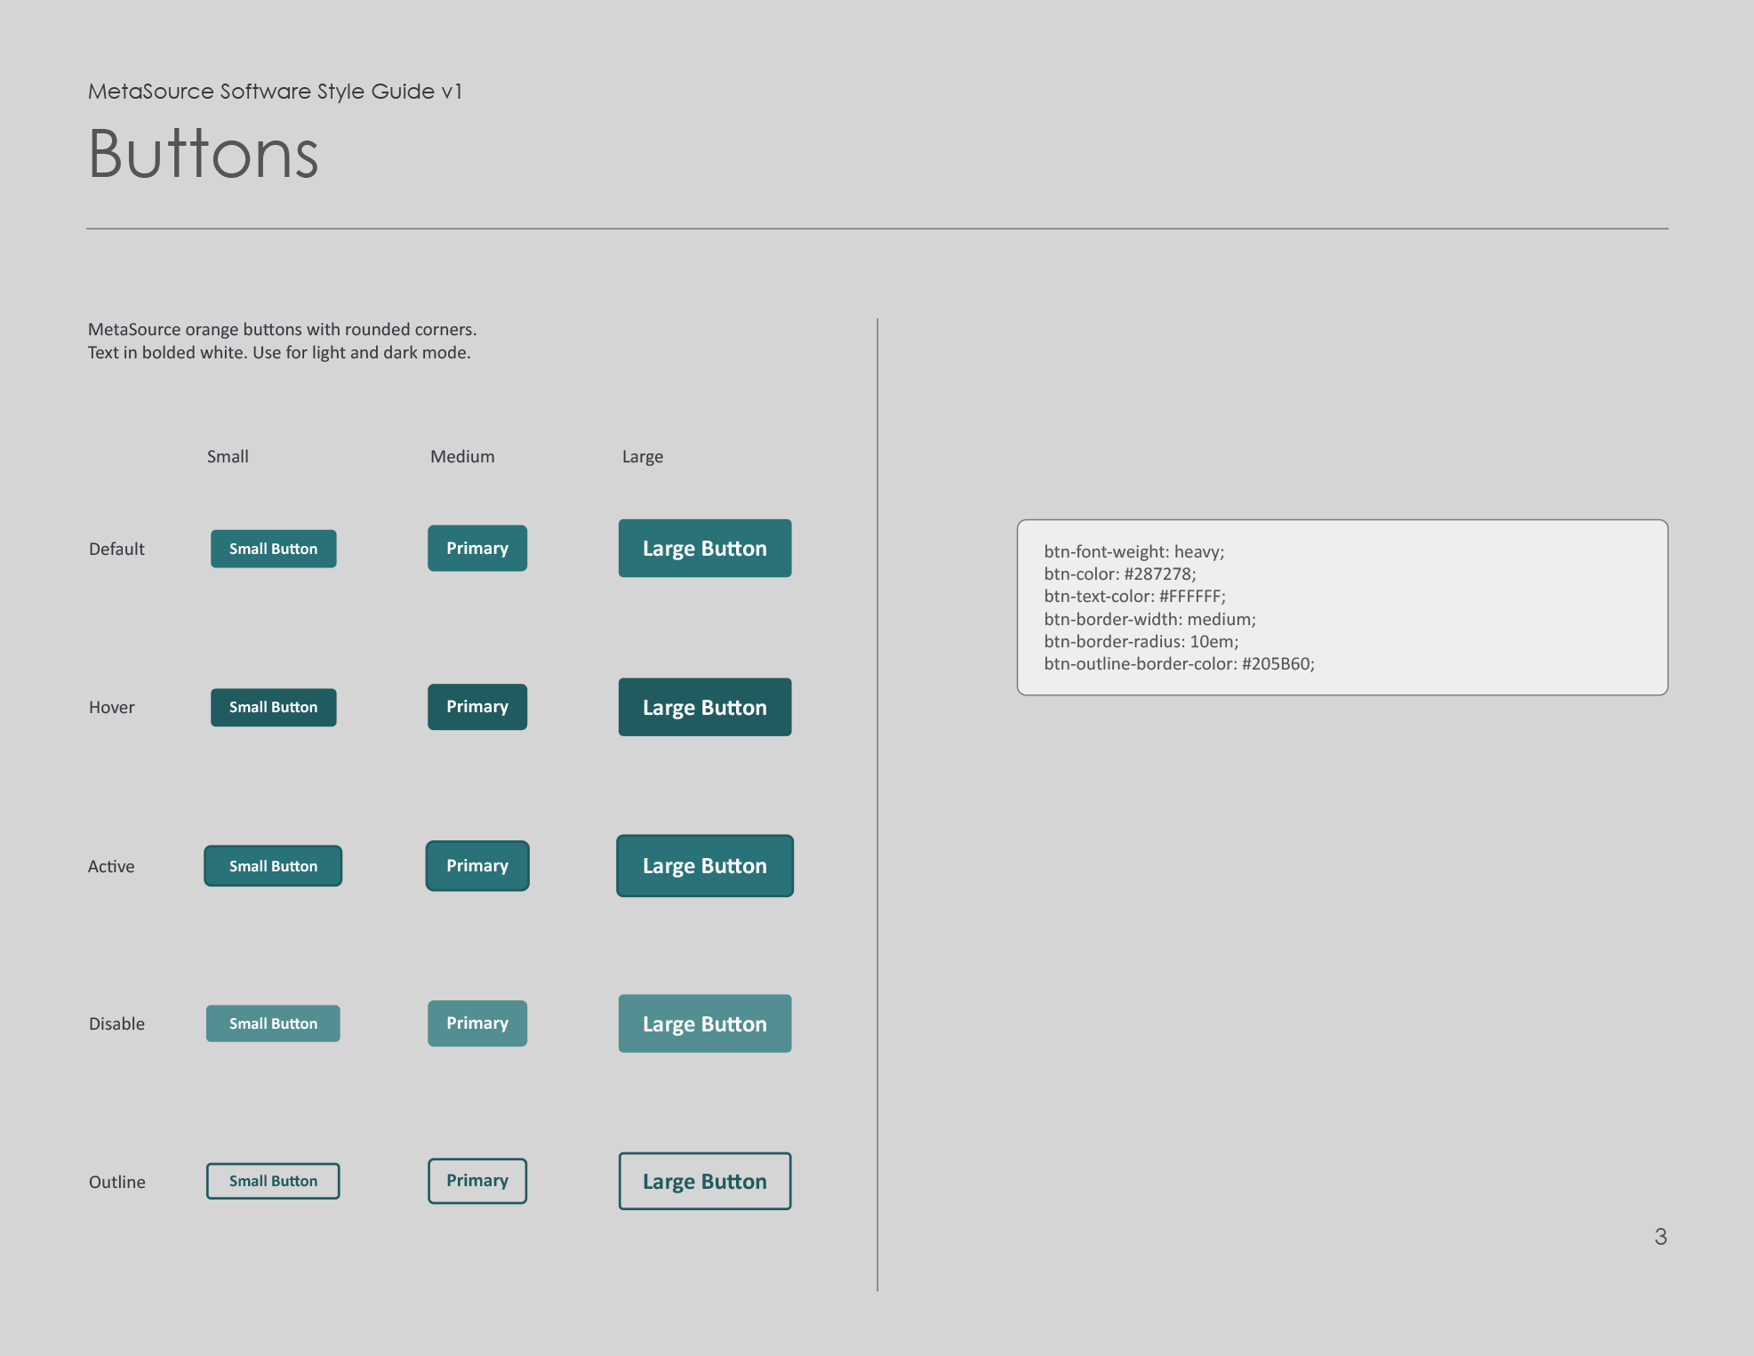Select the Outline Primary button
The image size is (1754, 1356).
point(477,1180)
